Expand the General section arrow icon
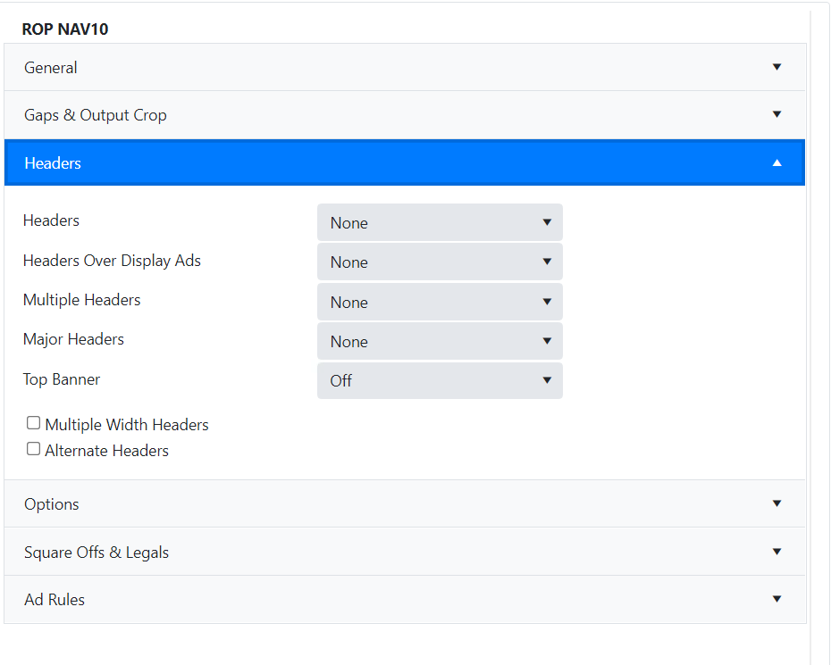 tap(776, 67)
